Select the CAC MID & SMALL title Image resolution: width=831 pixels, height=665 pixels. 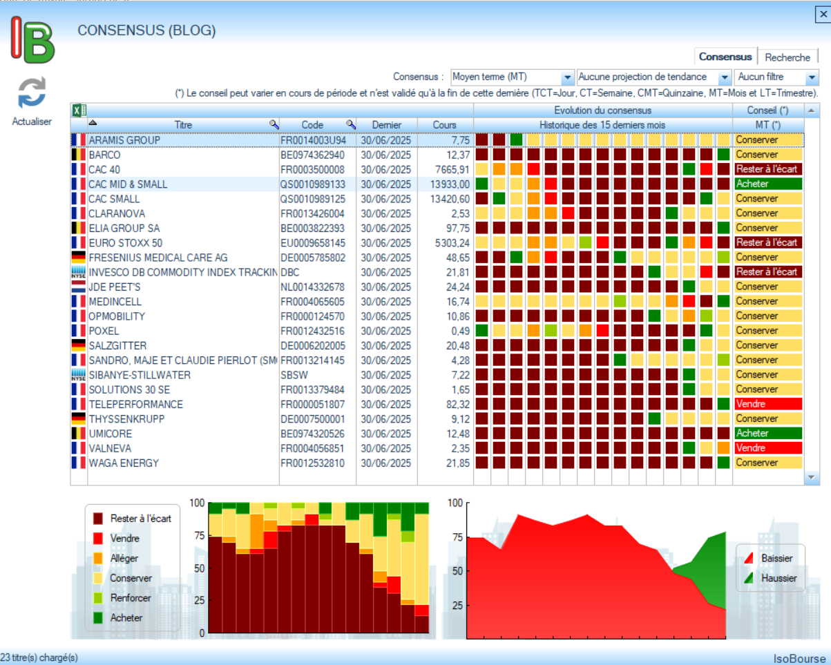coord(128,184)
